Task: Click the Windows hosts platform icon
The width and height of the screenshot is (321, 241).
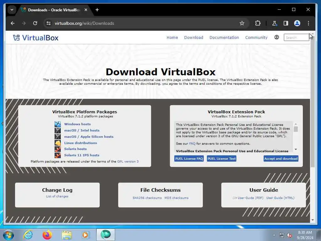Action: [x=58, y=124]
